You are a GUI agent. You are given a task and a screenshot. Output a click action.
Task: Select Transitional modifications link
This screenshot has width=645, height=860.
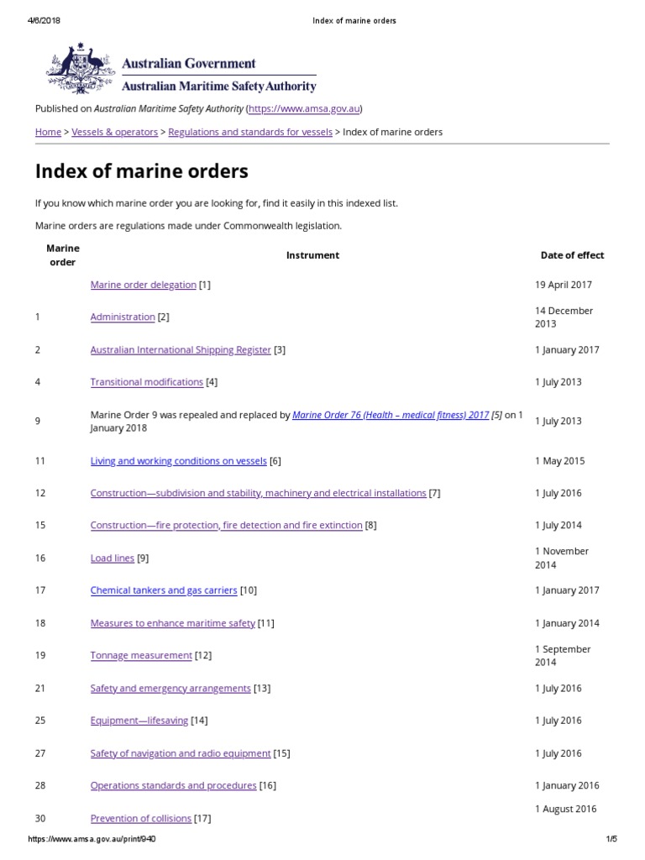[147, 382]
